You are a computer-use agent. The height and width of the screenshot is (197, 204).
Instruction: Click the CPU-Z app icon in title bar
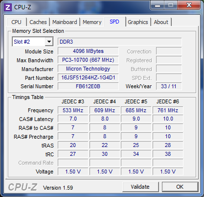pos(8,7)
